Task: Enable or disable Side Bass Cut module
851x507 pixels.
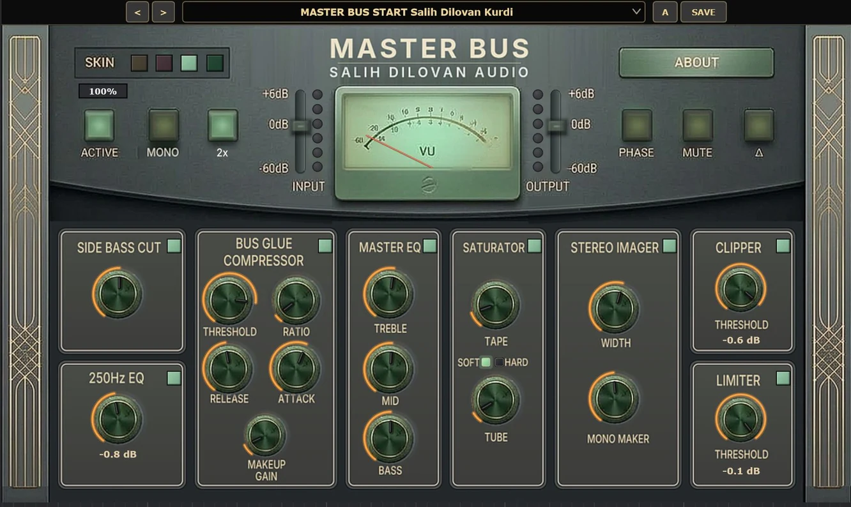Action: point(174,246)
